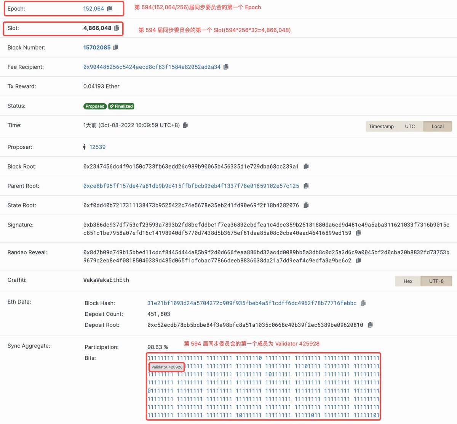The height and width of the screenshot is (424, 457).
Task: Copy the Block Root hash
Action: click(306, 166)
